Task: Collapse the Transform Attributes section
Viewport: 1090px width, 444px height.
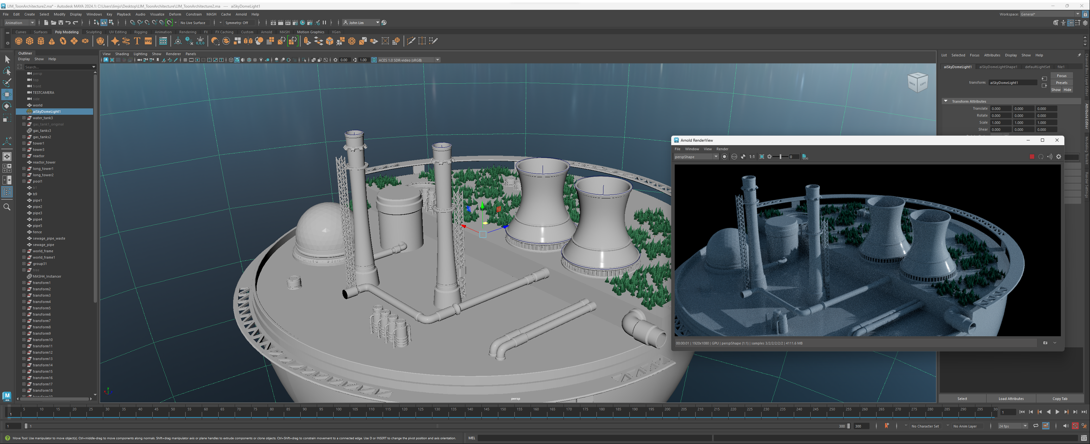Action: click(946, 101)
